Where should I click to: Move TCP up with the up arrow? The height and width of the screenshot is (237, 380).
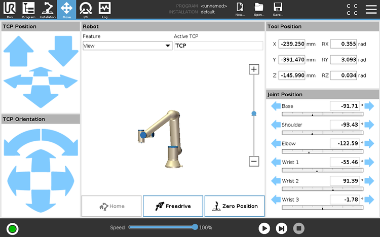[x=18, y=51]
